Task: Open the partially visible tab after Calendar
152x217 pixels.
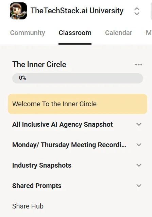Action: 149,33
